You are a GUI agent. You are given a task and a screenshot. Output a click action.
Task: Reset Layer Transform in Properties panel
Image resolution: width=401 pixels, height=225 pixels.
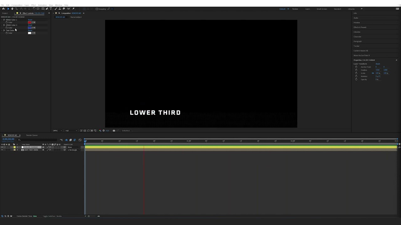pyautogui.click(x=378, y=64)
